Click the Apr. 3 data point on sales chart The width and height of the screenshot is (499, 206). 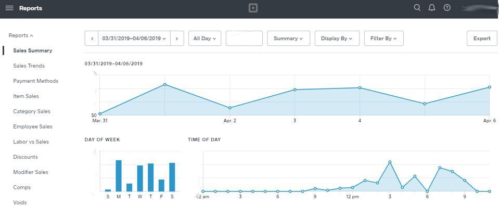[295, 90]
